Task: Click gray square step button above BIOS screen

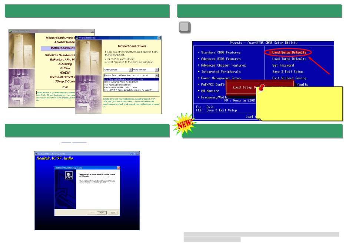Action: pyautogui.click(x=185, y=27)
